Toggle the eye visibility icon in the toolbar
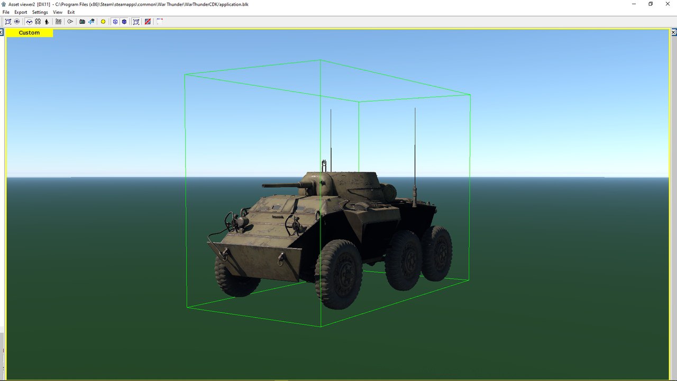Screen dimensions: 677x381 pyautogui.click(x=17, y=22)
